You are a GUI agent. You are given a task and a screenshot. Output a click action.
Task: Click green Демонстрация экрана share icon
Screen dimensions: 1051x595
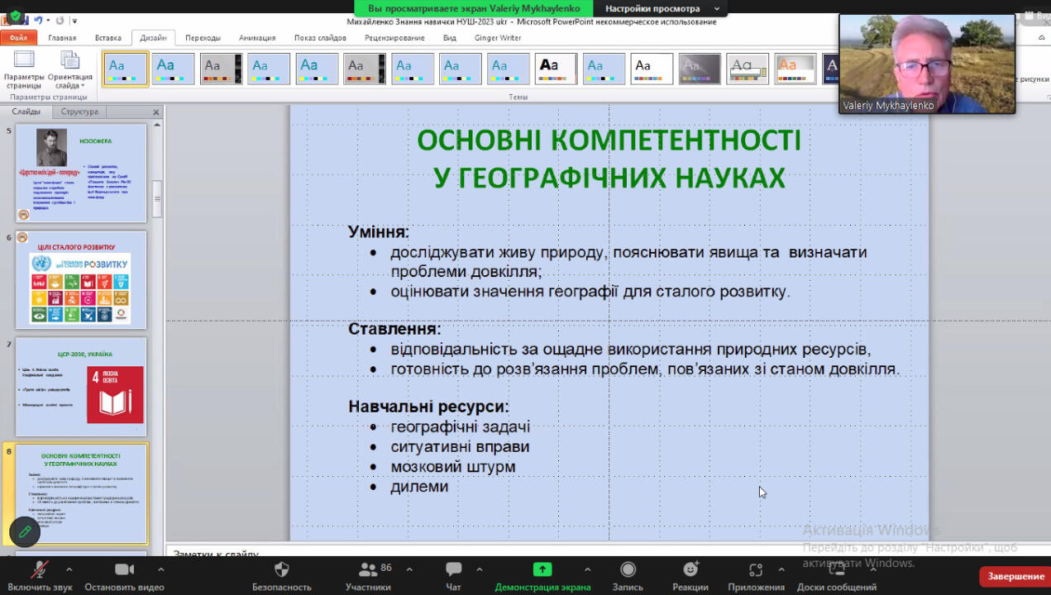tap(542, 569)
